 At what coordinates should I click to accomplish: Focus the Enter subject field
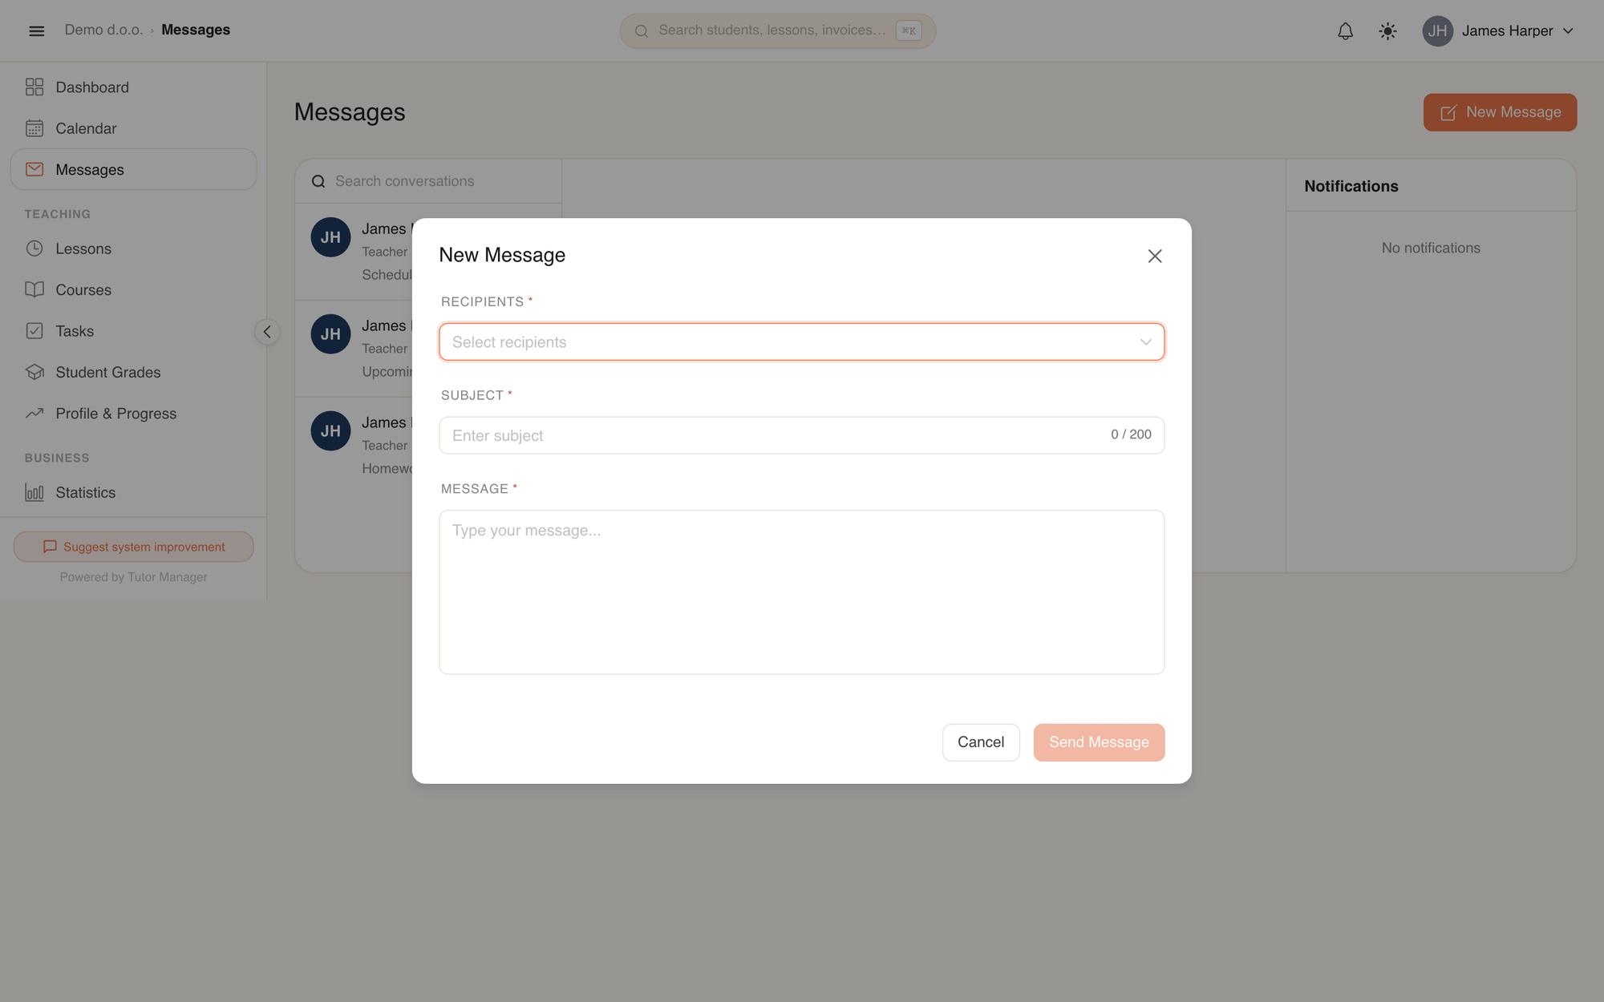pos(801,435)
